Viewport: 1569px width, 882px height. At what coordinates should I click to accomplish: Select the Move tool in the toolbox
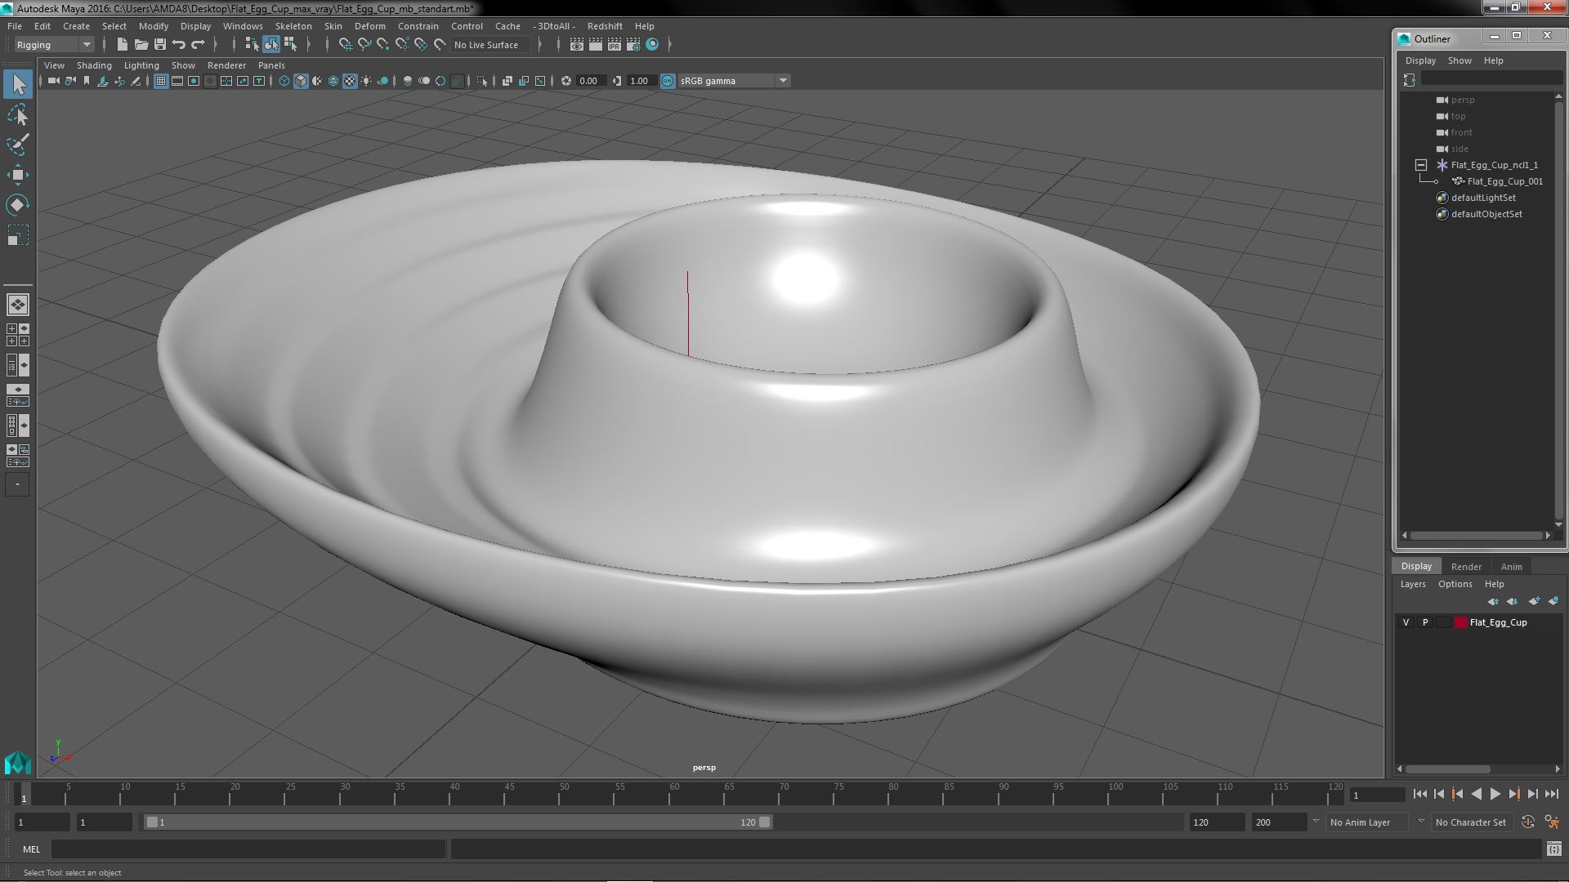17,175
